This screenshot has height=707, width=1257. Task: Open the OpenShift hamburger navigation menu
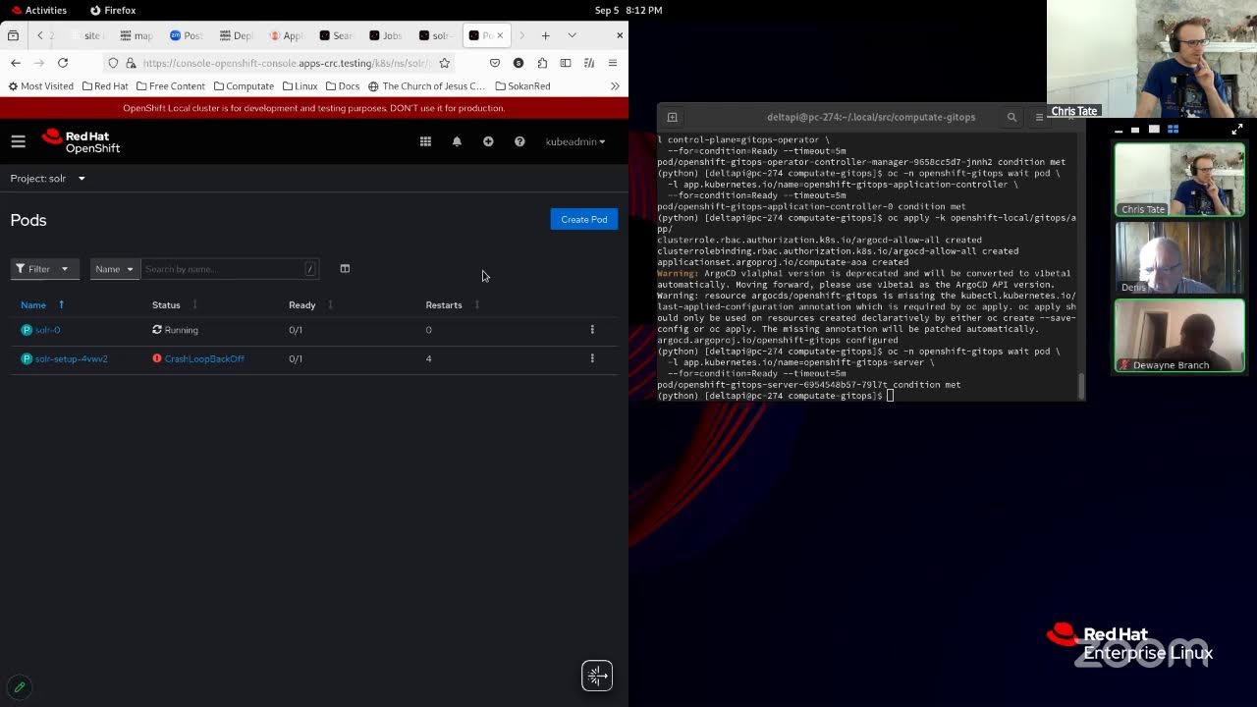[x=18, y=141]
